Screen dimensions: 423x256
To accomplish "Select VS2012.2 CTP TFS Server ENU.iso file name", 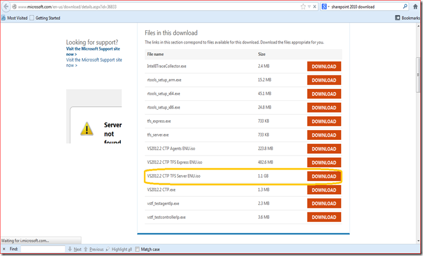I will (174, 176).
